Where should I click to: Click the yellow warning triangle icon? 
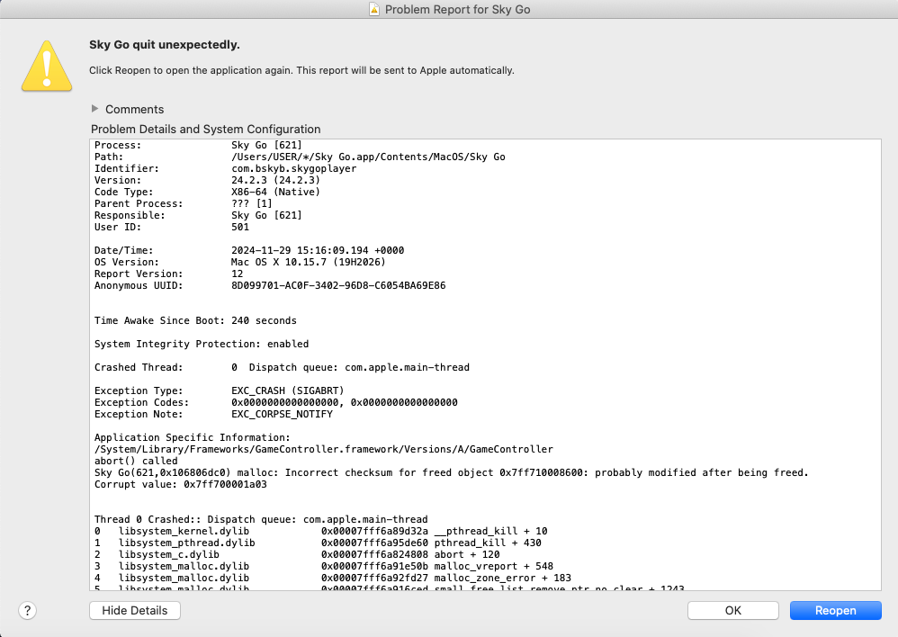tap(47, 66)
